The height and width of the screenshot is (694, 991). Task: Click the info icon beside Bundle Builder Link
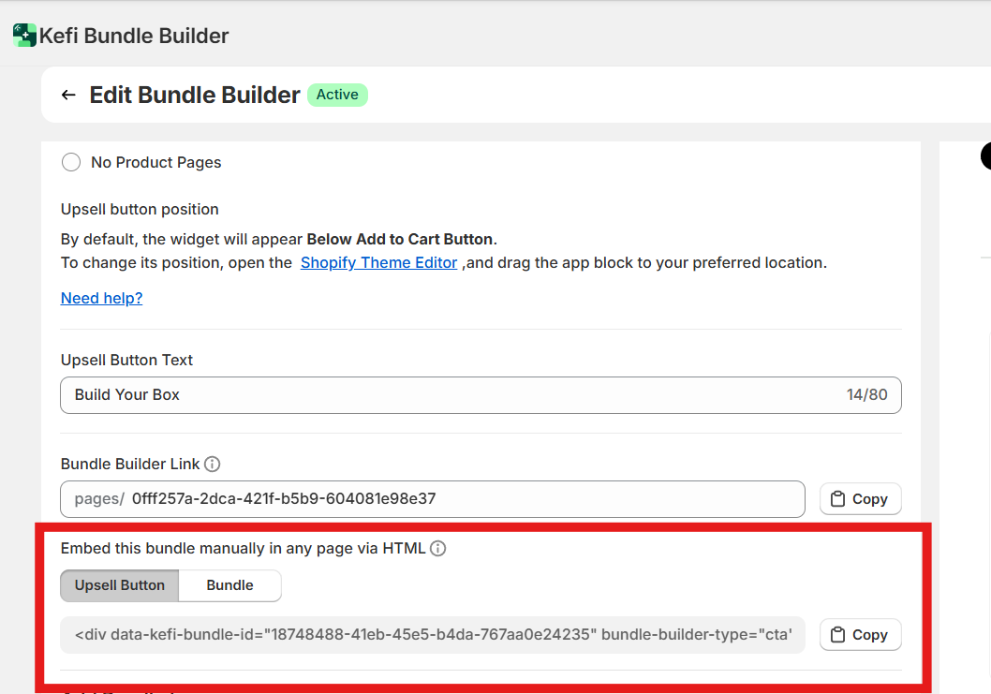(213, 464)
